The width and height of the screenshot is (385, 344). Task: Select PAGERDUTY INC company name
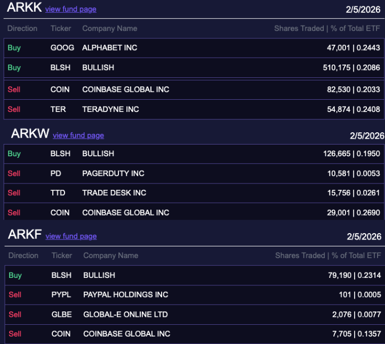[113, 173]
